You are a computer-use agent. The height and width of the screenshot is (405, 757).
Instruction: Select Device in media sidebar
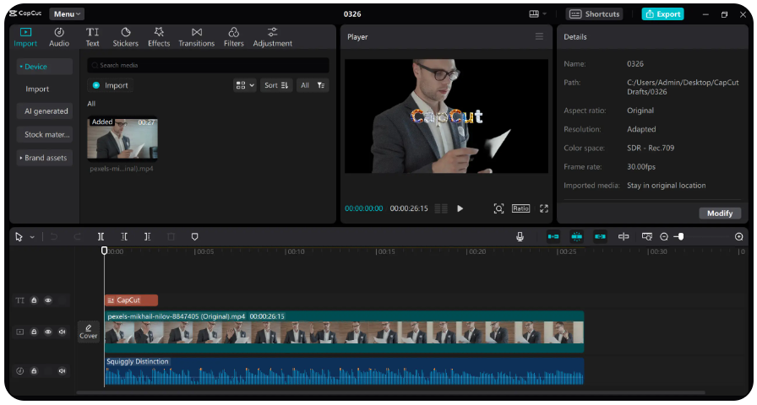pos(45,67)
